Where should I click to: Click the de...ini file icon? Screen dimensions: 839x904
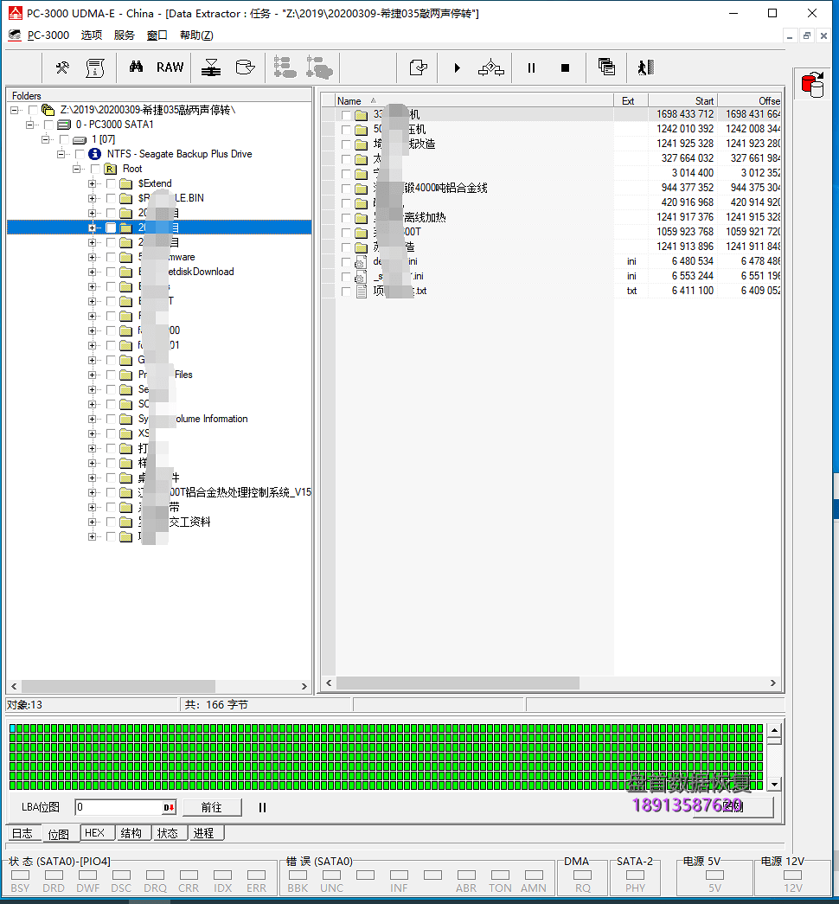click(361, 262)
